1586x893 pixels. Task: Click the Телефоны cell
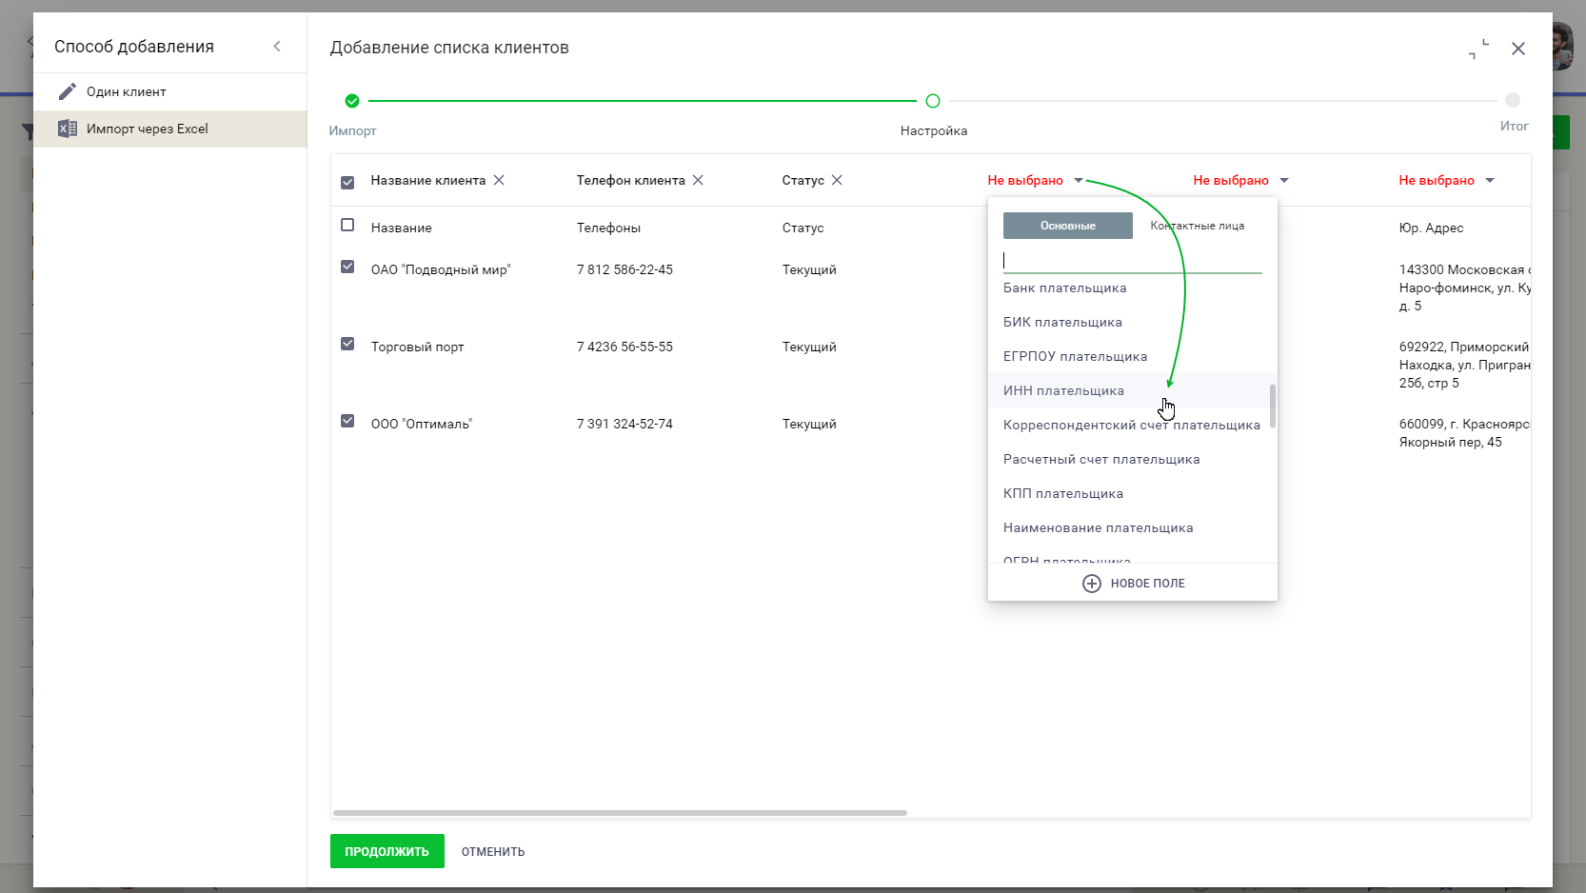(608, 228)
